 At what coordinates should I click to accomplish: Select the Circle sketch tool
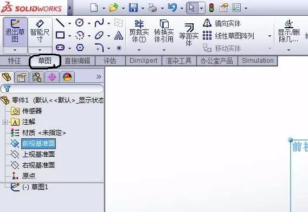[x=80, y=23]
